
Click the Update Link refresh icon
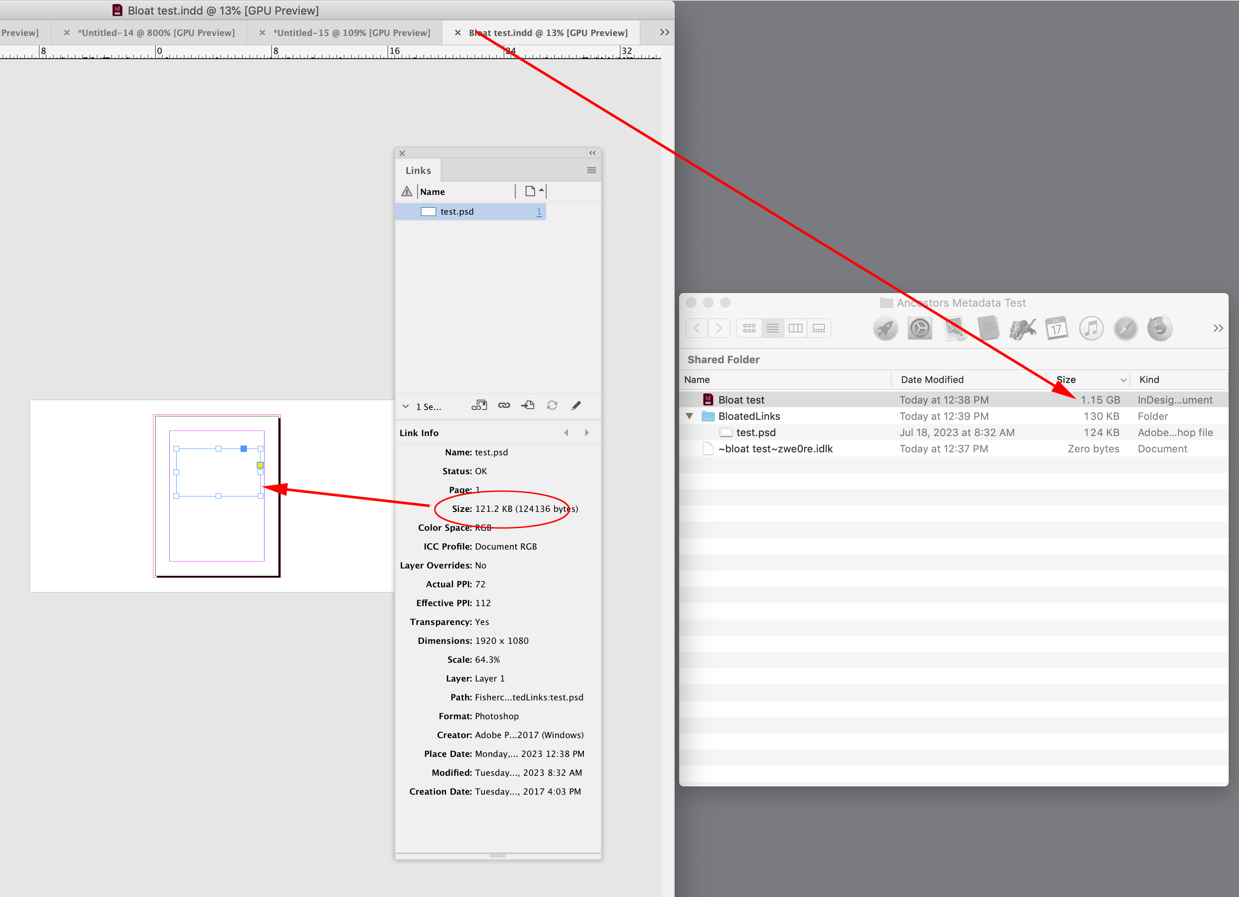(552, 406)
